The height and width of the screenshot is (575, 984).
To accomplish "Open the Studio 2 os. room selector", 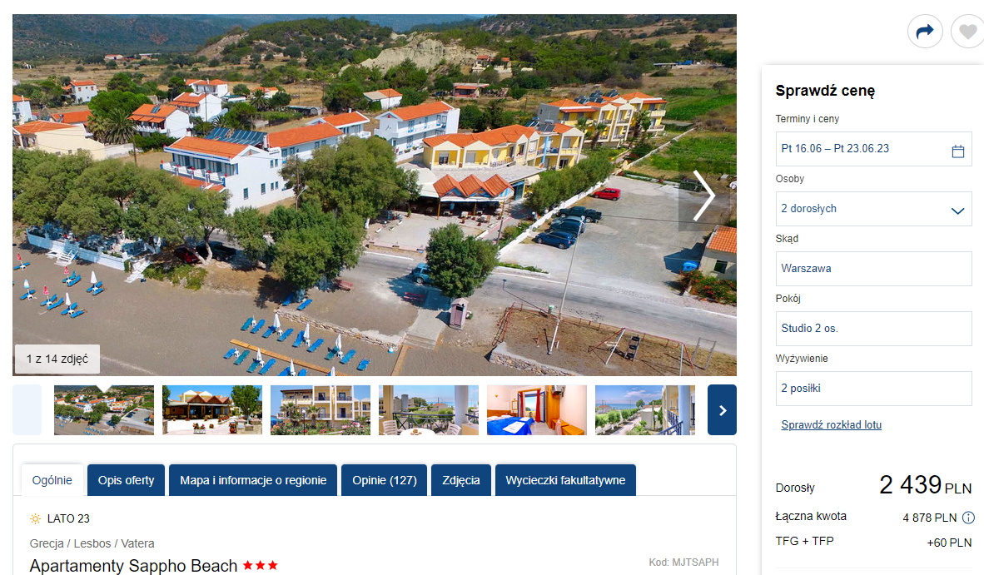I will 873,329.
